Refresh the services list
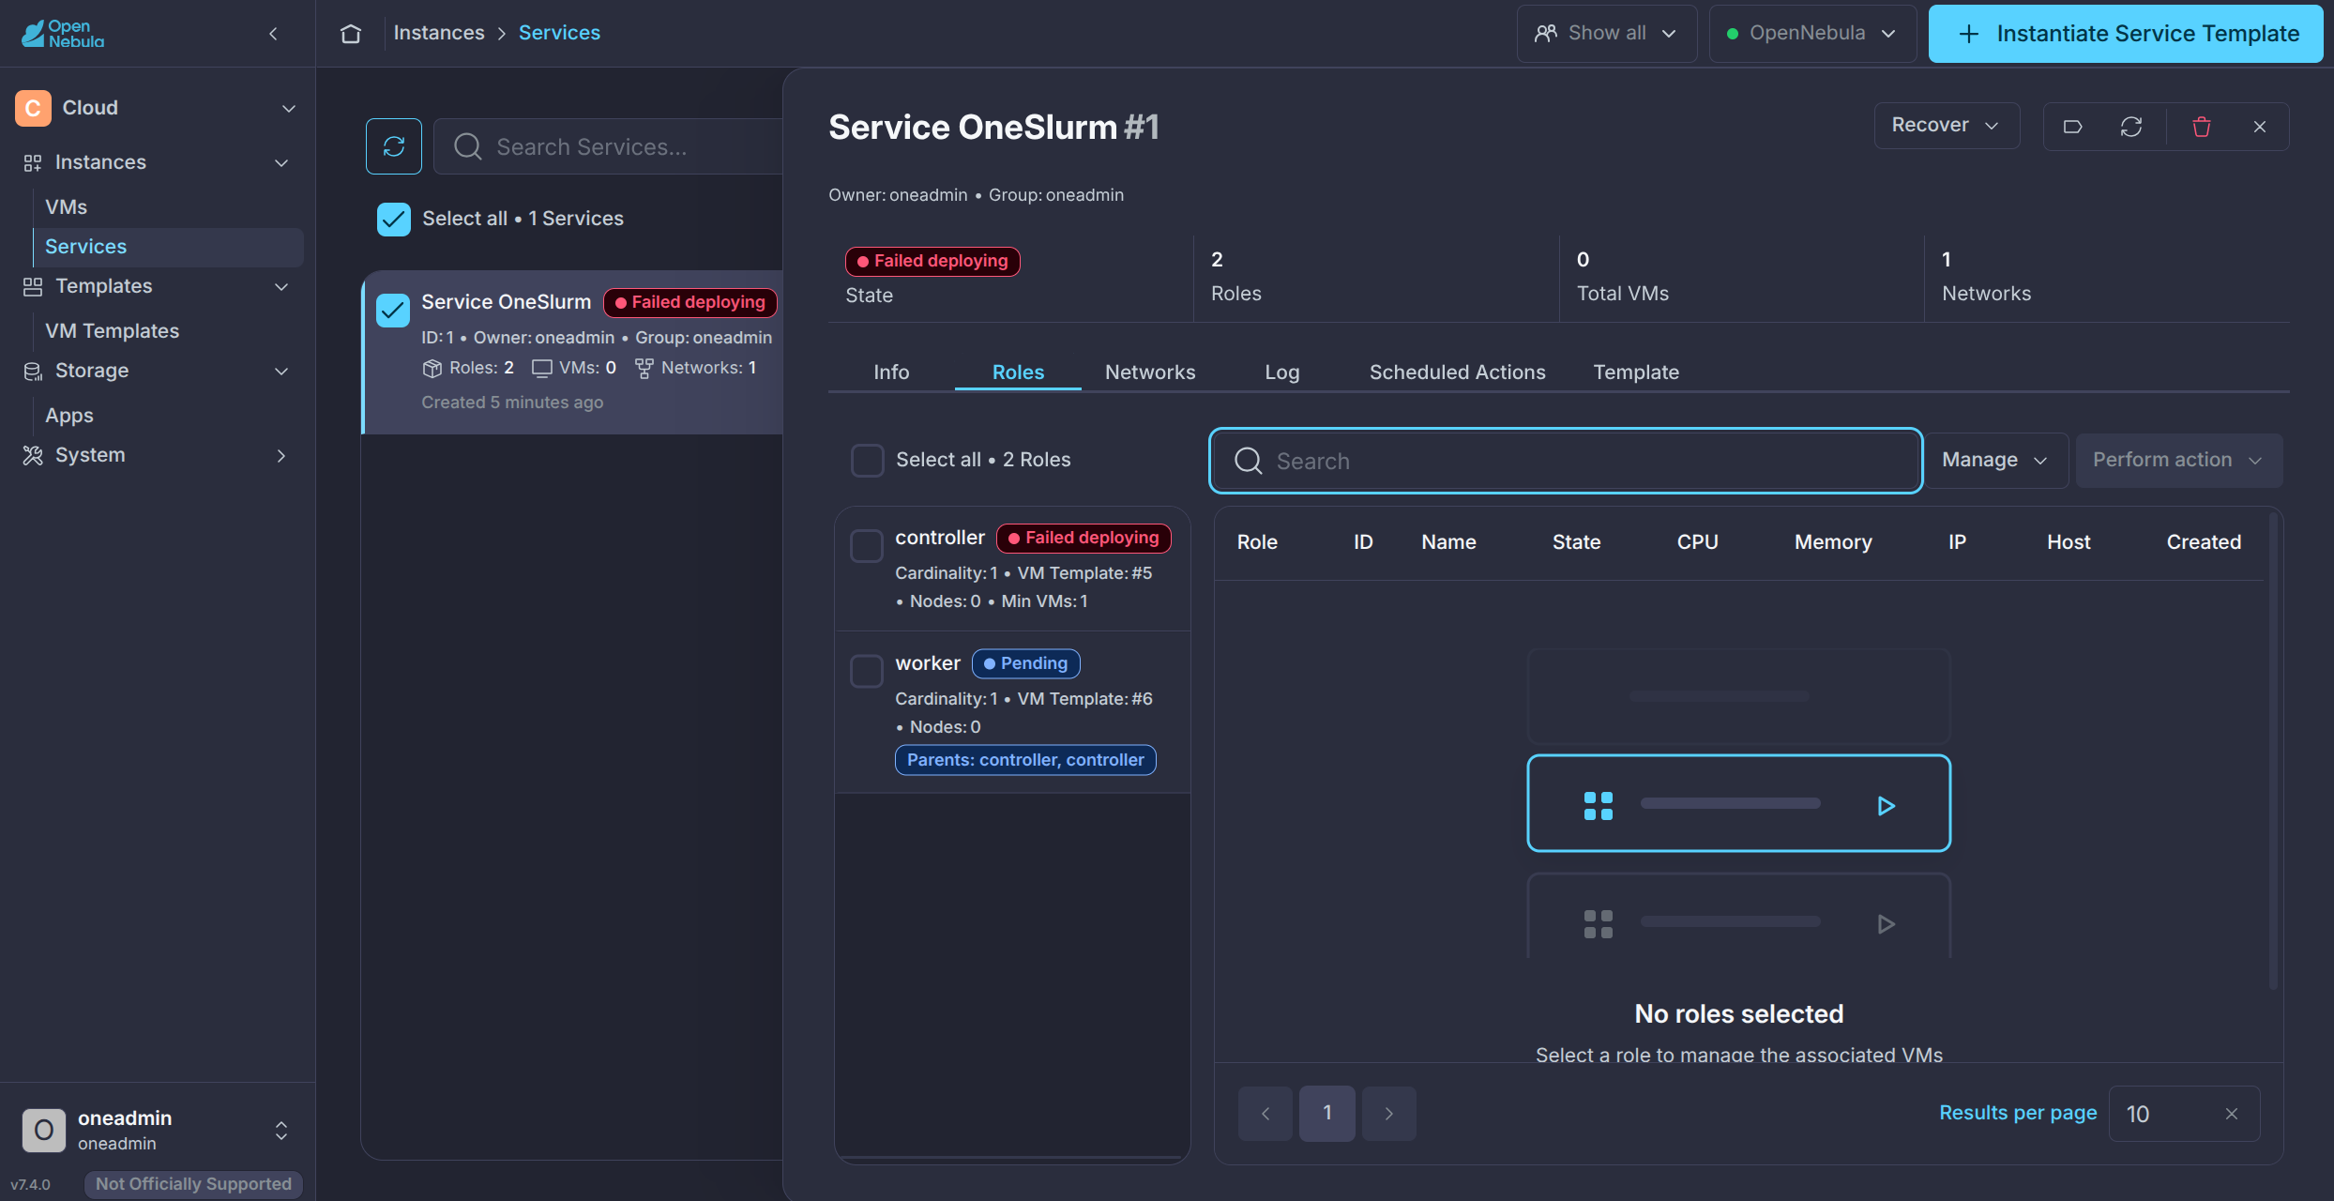Viewport: 2334px width, 1201px height. point(394,146)
